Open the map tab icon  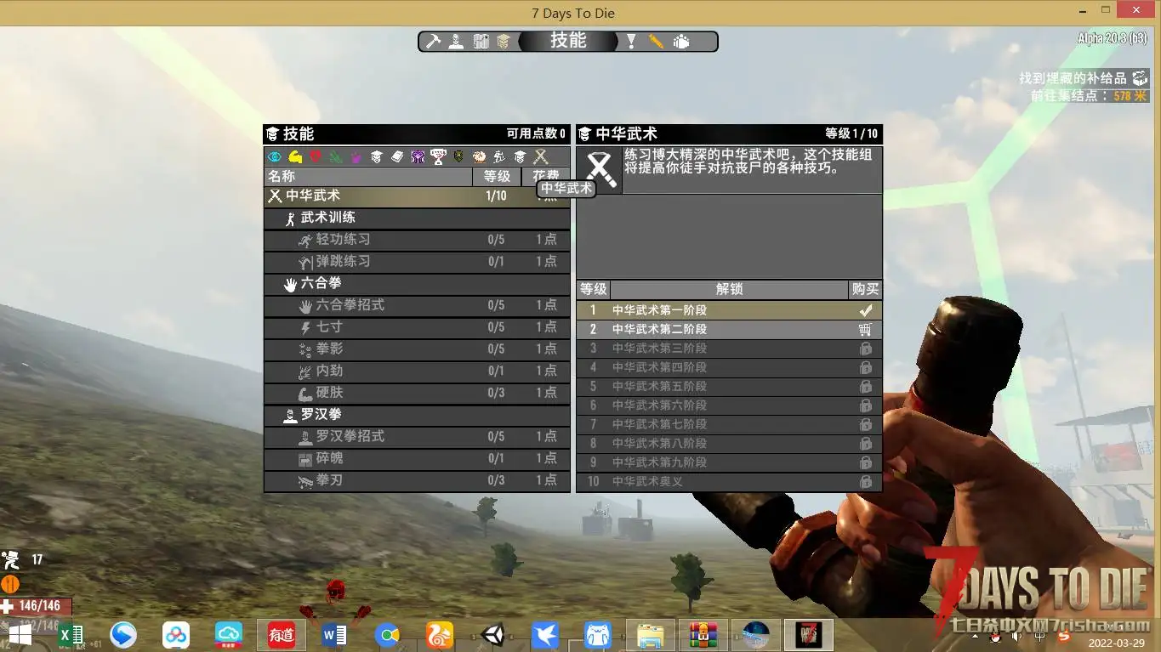pyautogui.click(x=481, y=41)
